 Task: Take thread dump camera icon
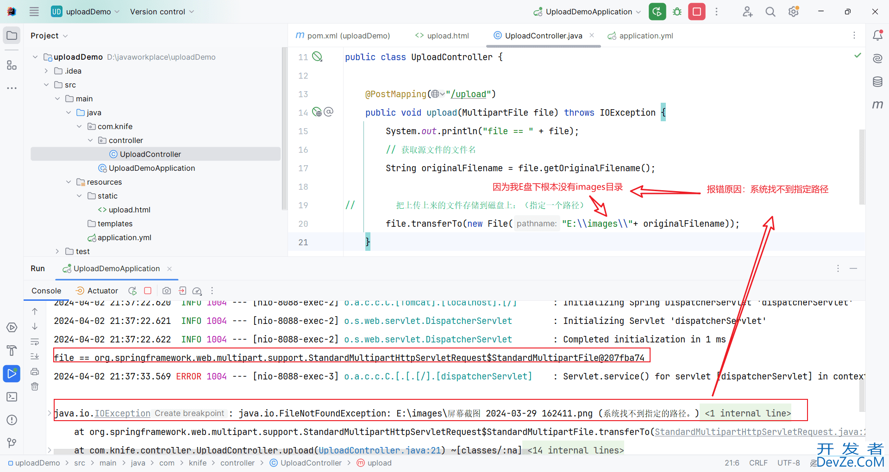(x=167, y=291)
